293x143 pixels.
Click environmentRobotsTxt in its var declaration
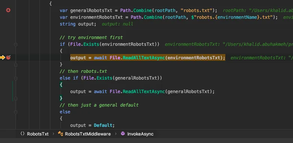tap(97, 17)
